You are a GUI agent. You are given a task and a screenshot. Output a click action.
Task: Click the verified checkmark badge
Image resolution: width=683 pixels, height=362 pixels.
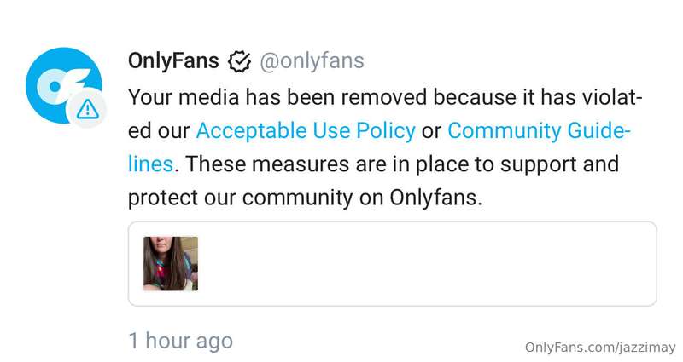click(x=239, y=61)
